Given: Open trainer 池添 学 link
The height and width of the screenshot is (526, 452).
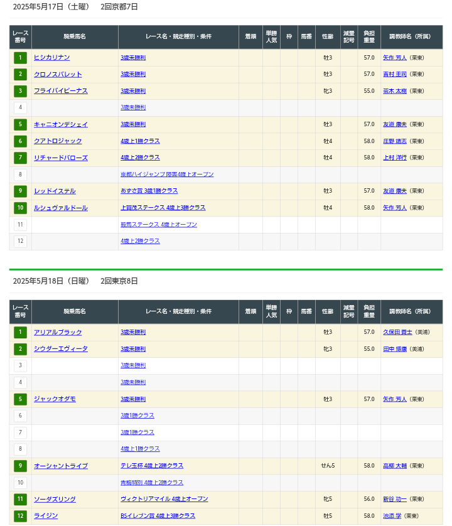Looking at the screenshot, I should 392,515.
